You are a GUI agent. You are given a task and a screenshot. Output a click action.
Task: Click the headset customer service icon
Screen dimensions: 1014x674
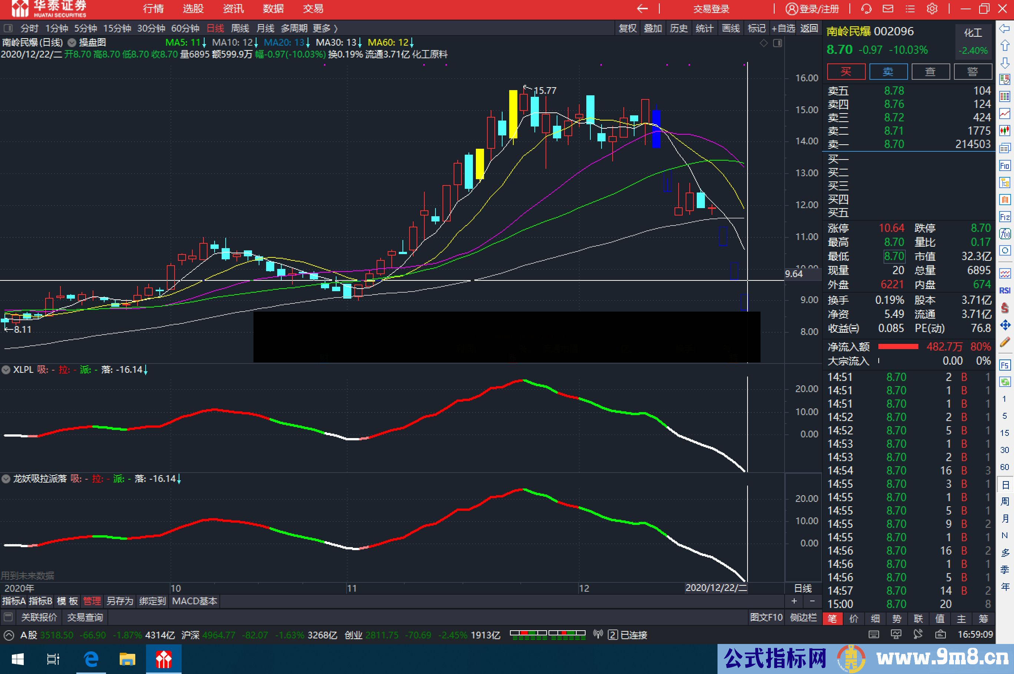click(867, 9)
